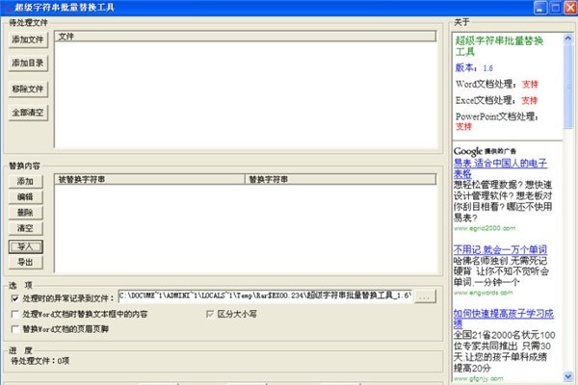The height and width of the screenshot is (385, 578).
Task: Click the log file path field
Action: pos(265,295)
